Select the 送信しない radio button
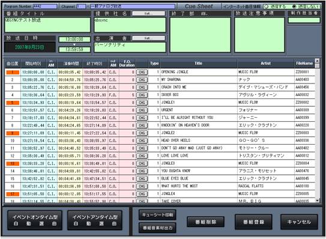 (x=294, y=7)
